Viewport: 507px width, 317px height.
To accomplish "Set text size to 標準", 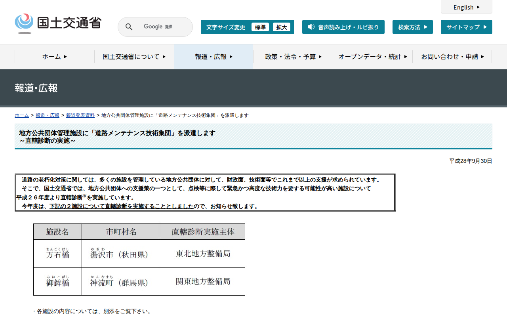I will [260, 27].
